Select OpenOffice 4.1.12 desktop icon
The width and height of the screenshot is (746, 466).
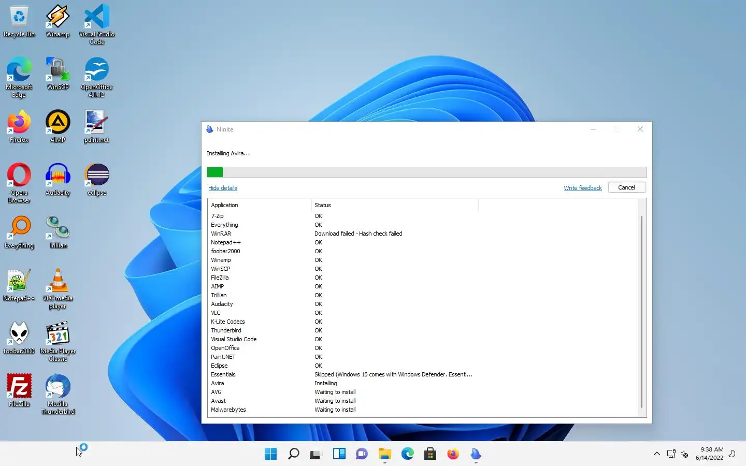96,78
